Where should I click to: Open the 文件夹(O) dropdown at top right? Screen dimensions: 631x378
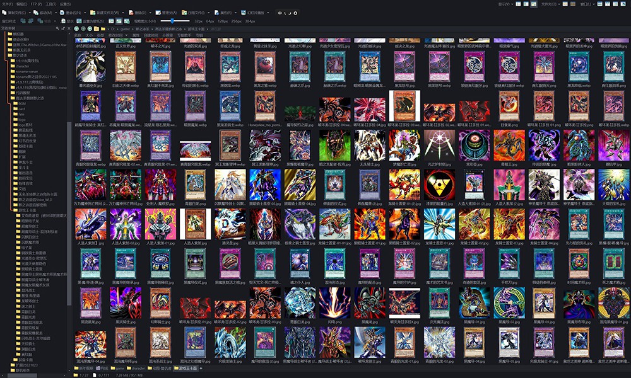pyautogui.click(x=550, y=4)
